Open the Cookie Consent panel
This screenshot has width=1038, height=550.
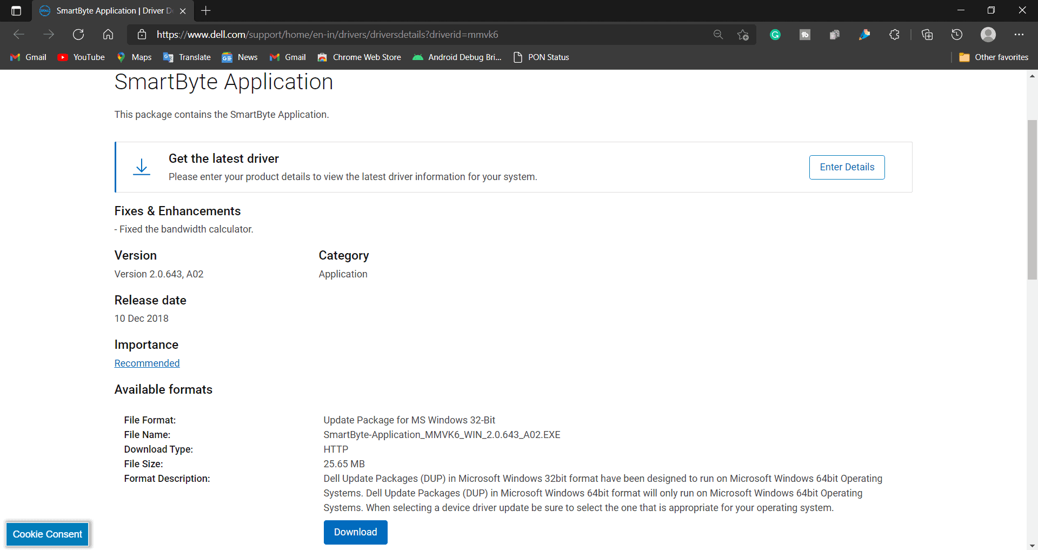[x=47, y=534]
